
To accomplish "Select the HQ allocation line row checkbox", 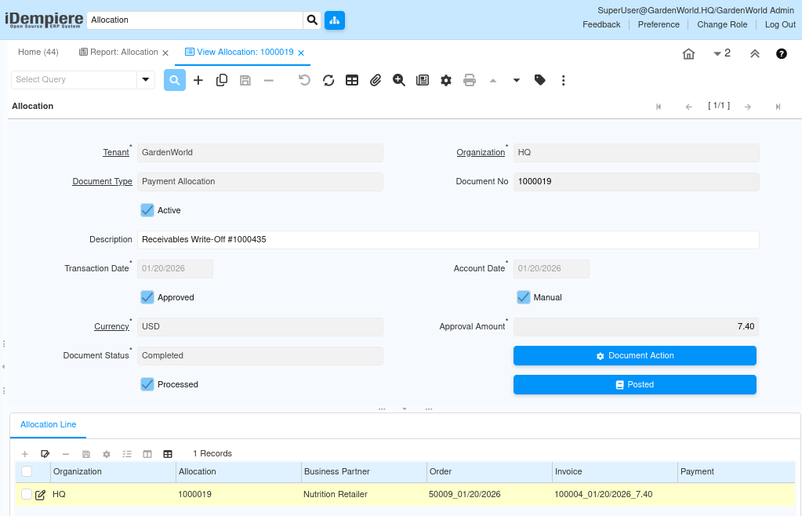I will pos(27,494).
